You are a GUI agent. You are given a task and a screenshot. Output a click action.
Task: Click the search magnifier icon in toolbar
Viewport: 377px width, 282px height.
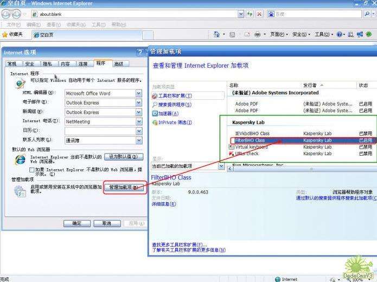coord(367,14)
